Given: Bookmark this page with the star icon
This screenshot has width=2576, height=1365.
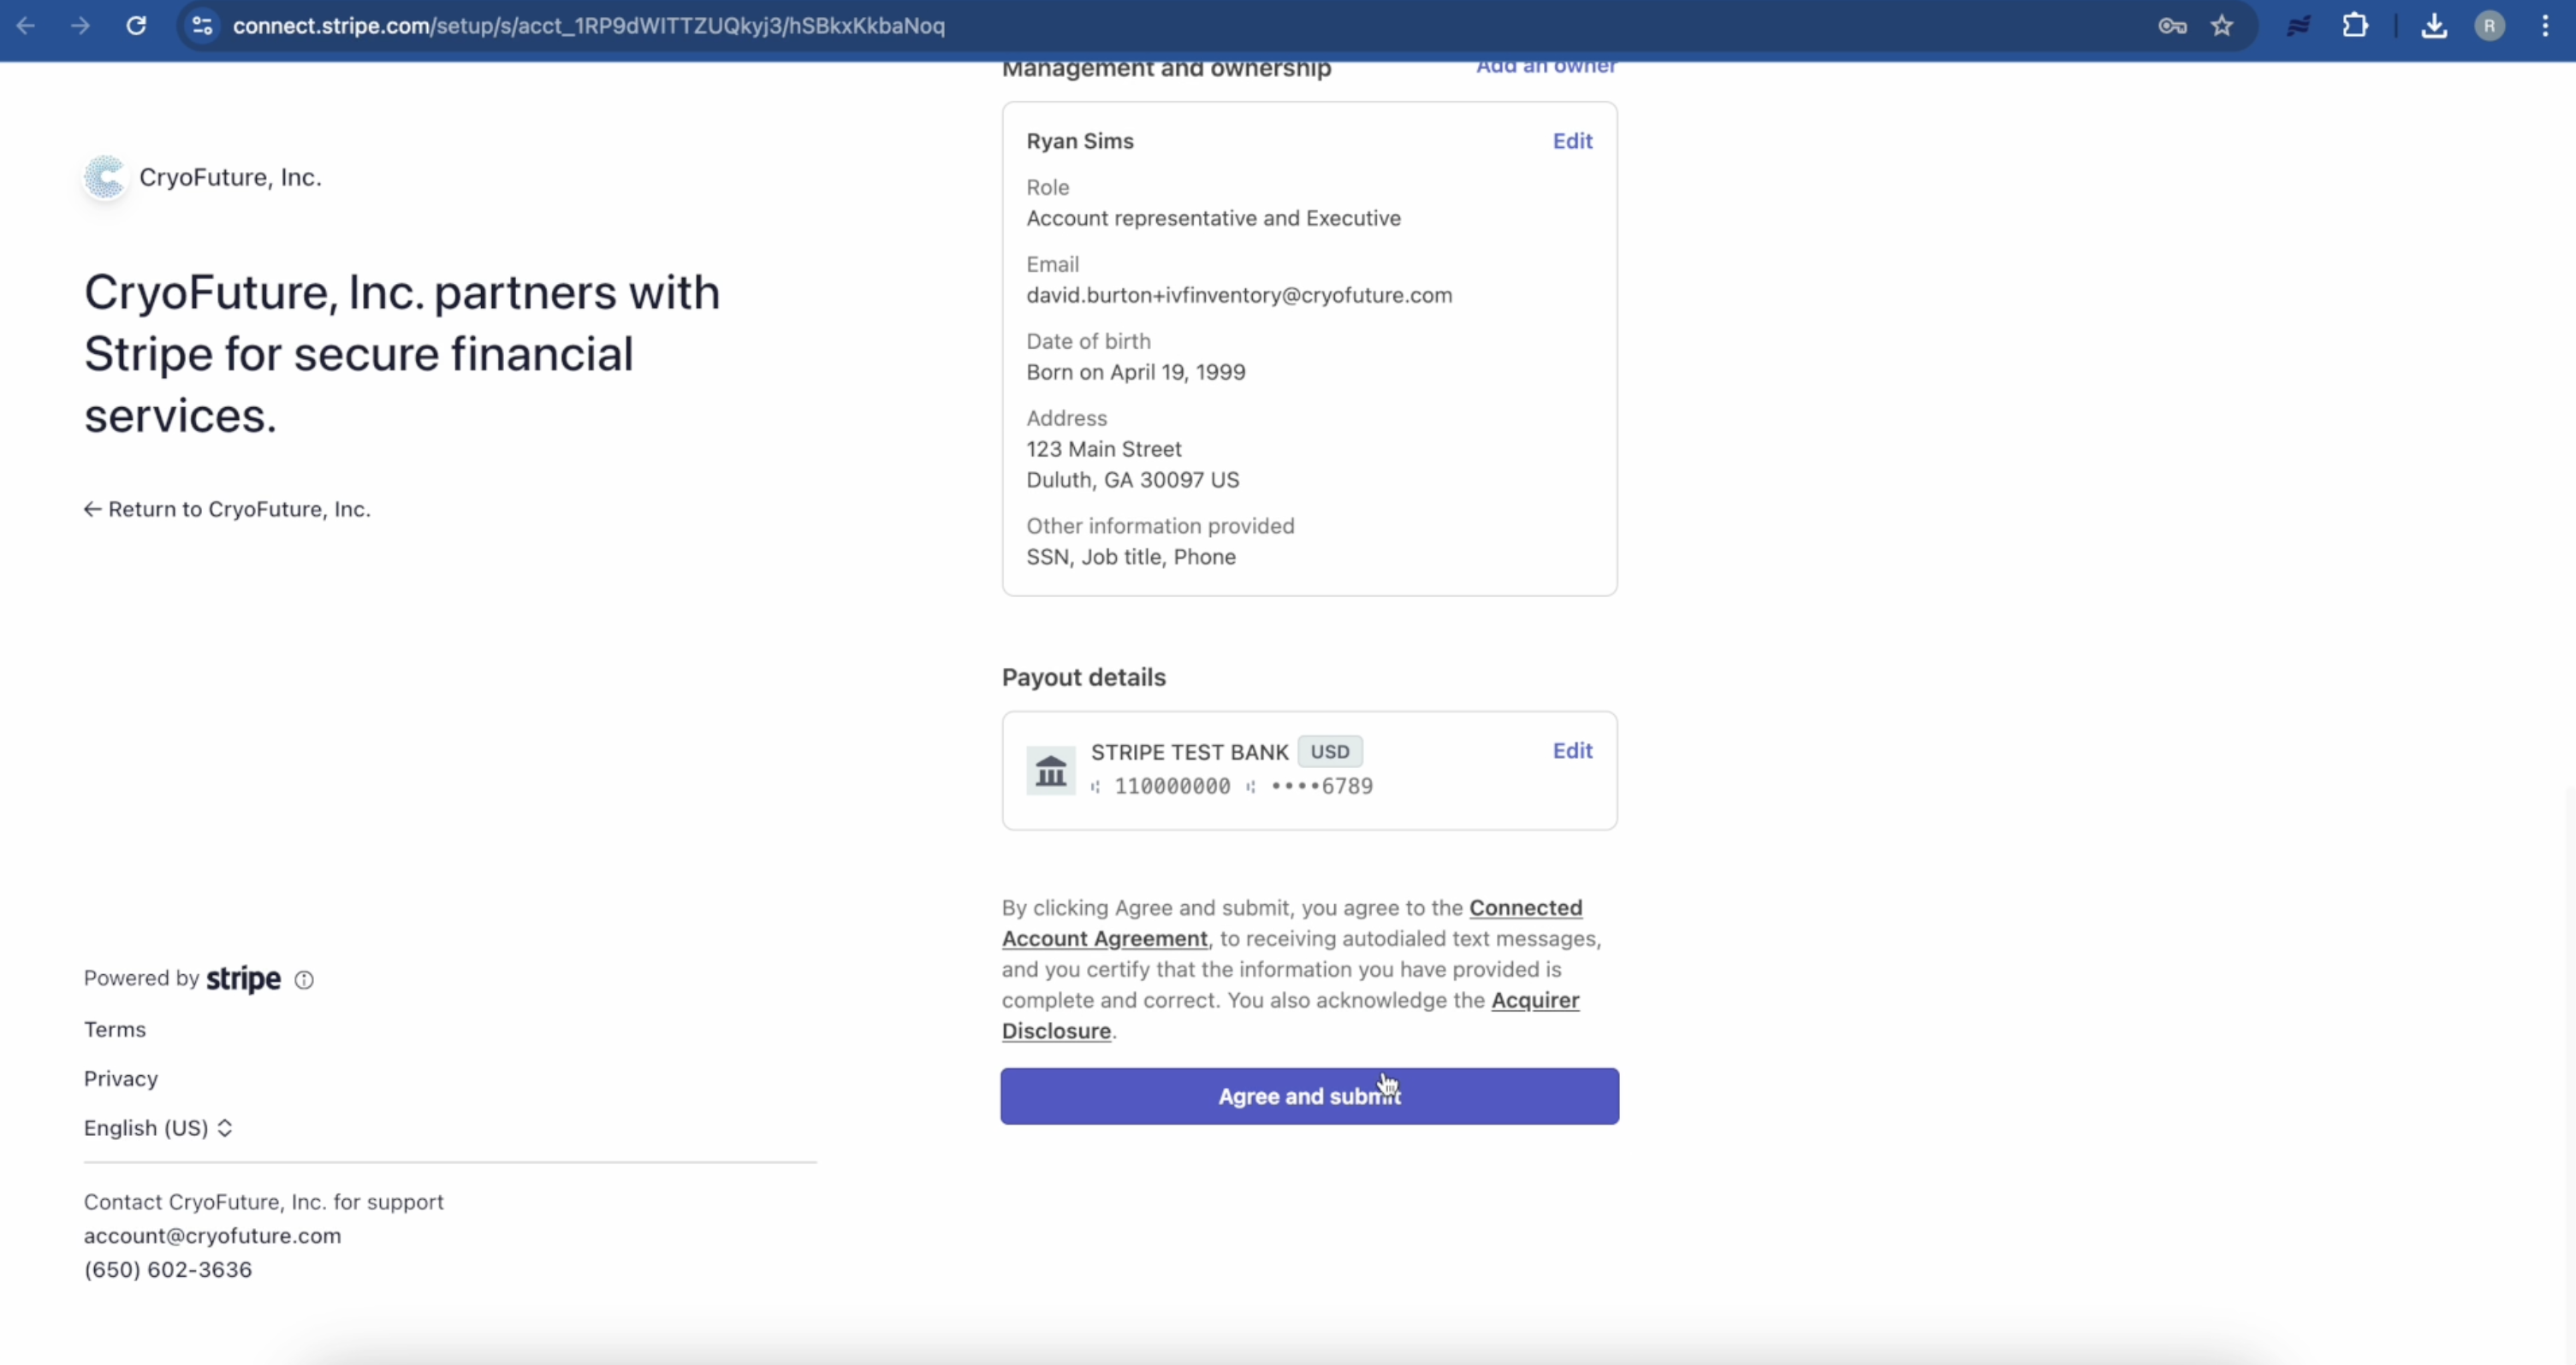Looking at the screenshot, I should 2222,26.
